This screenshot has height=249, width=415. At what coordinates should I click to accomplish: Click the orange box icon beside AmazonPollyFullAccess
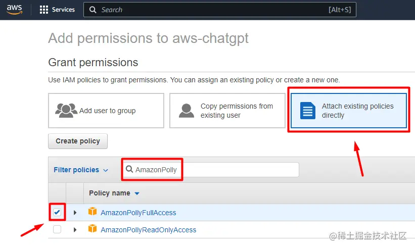point(93,212)
